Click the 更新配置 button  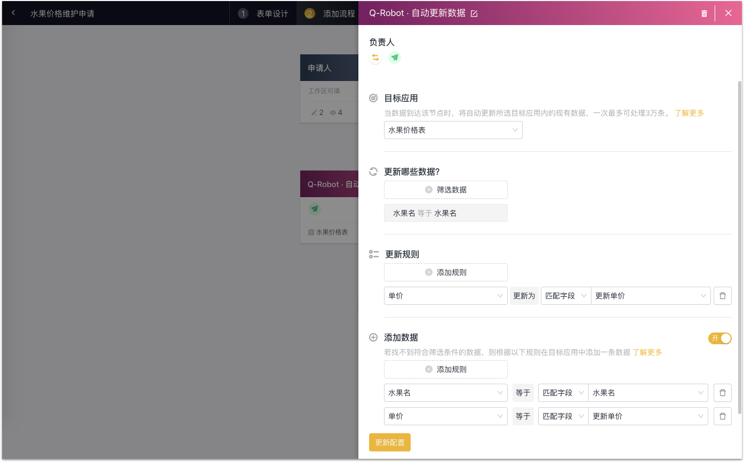click(x=390, y=442)
